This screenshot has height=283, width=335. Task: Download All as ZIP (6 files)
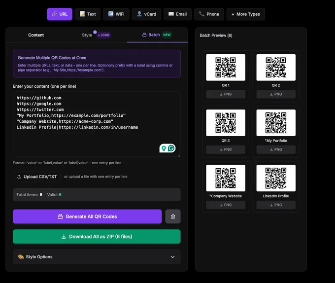(97, 237)
